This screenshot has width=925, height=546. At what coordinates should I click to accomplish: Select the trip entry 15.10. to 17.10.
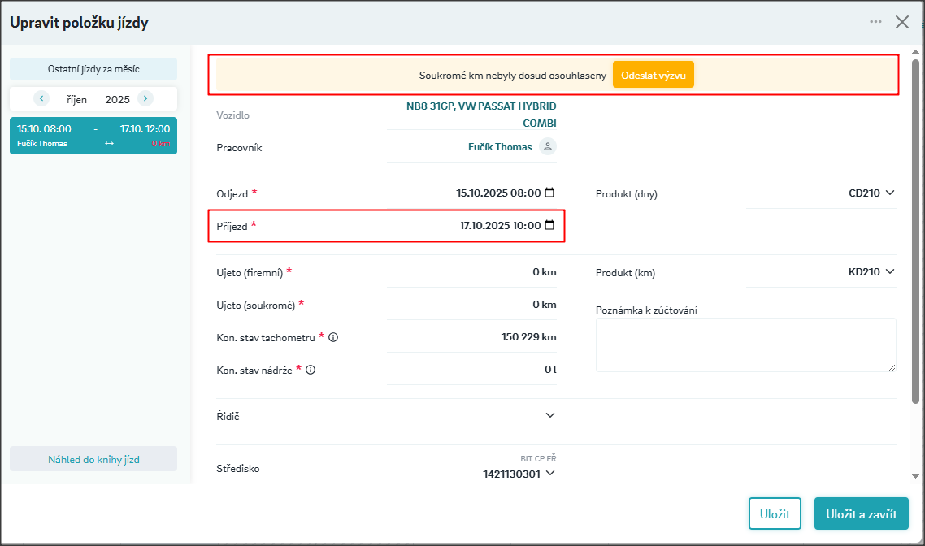[93, 136]
